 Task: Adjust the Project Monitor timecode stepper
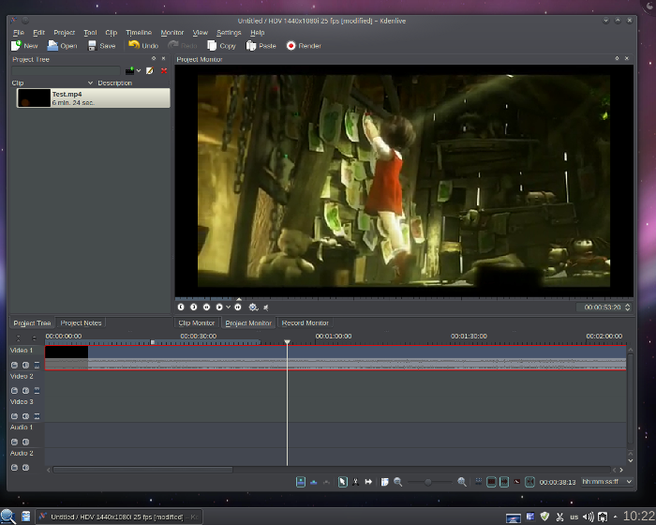point(628,307)
